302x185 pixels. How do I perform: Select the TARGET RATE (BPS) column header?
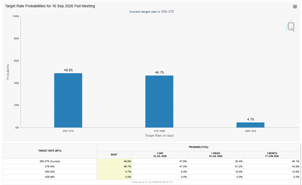tap(50, 151)
